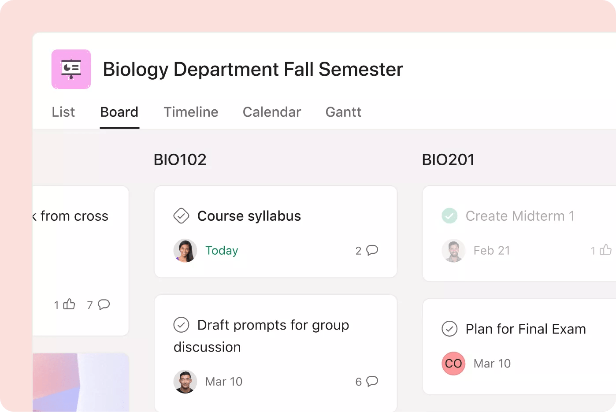
Task: Switch to the Calendar view
Action: 271,112
